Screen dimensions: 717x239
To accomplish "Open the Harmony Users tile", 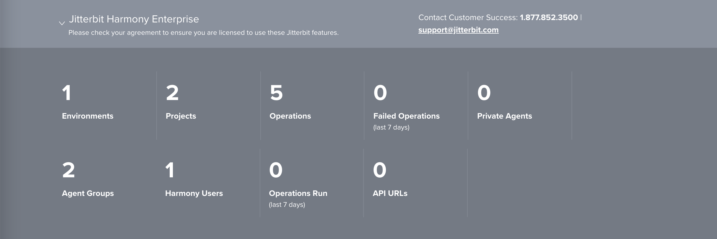I will (208, 183).
